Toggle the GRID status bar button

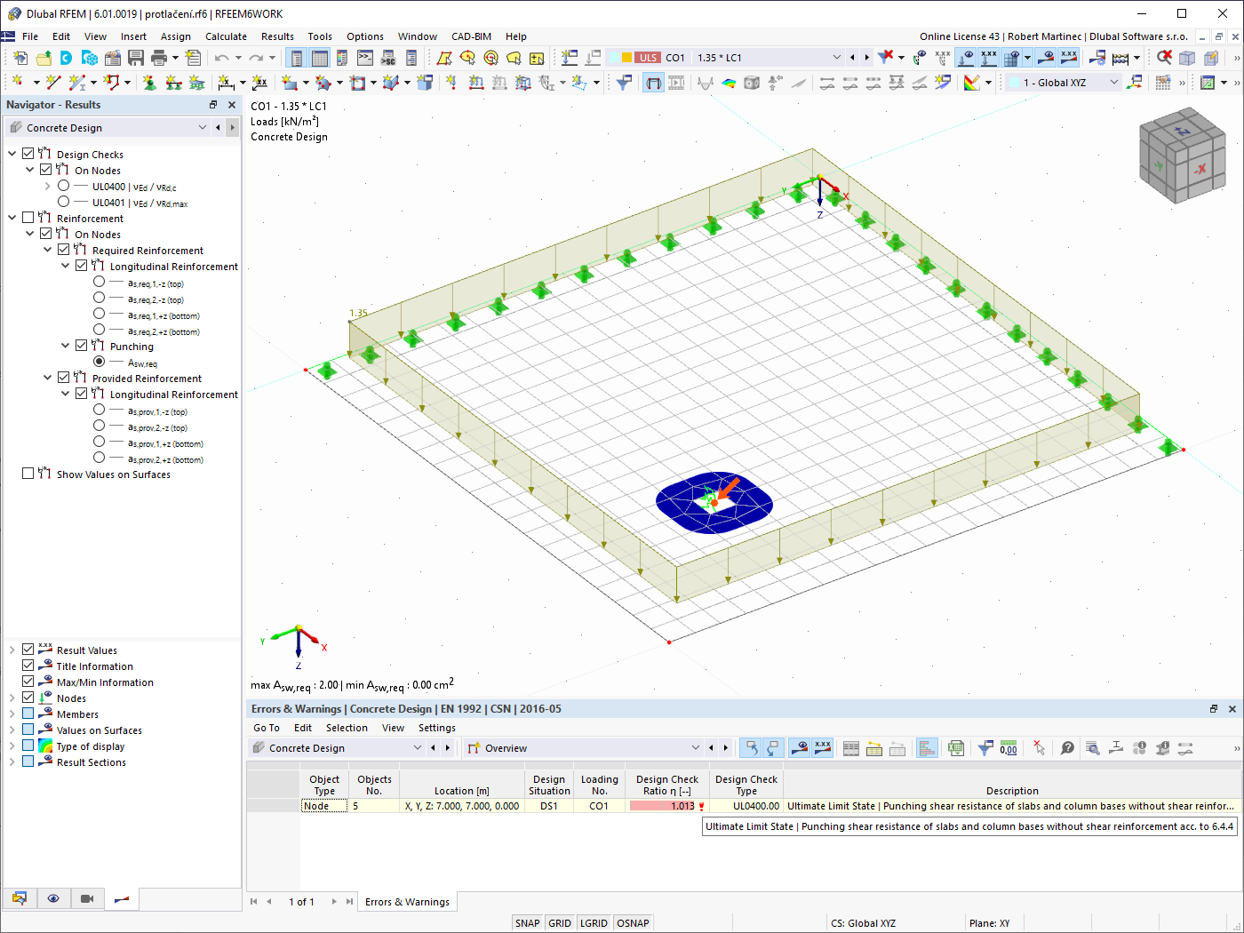pyautogui.click(x=560, y=923)
